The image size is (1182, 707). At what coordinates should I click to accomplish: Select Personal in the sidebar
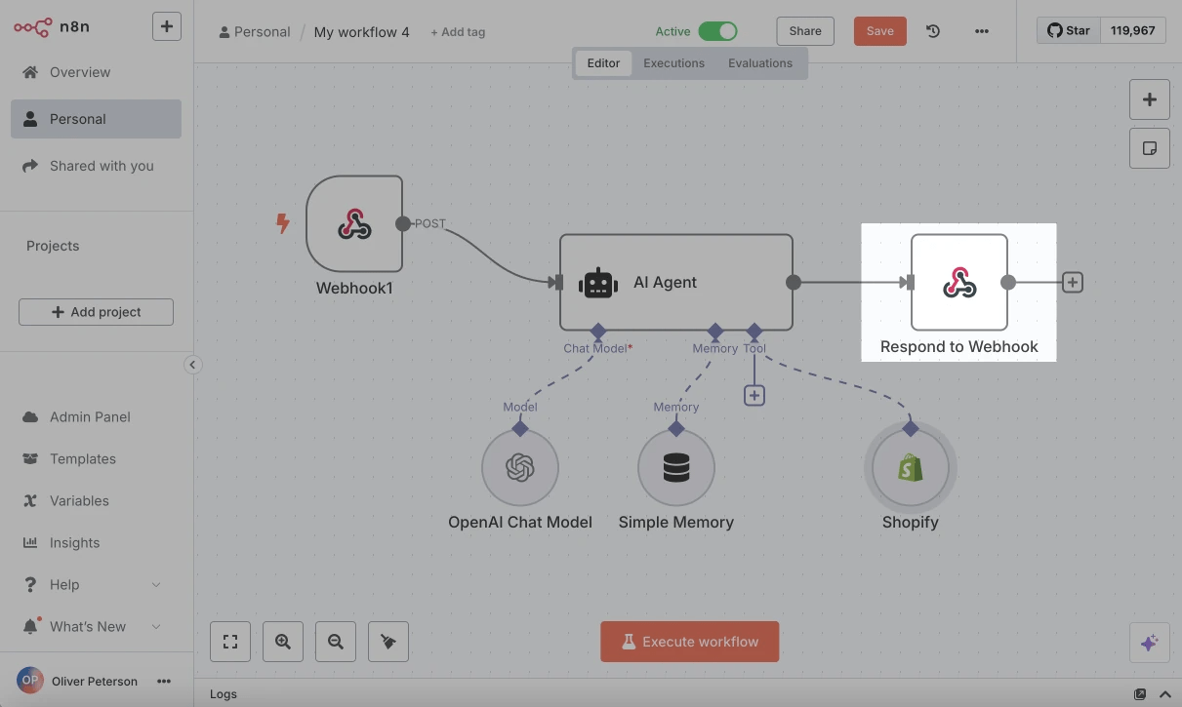click(96, 119)
